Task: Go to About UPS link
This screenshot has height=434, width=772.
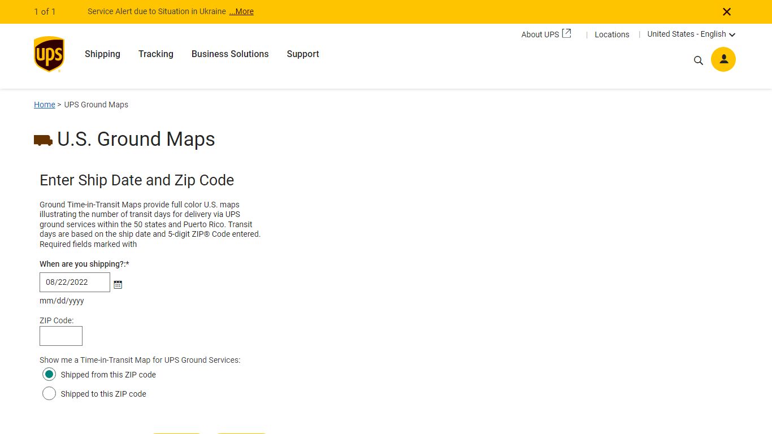Action: coord(540,34)
